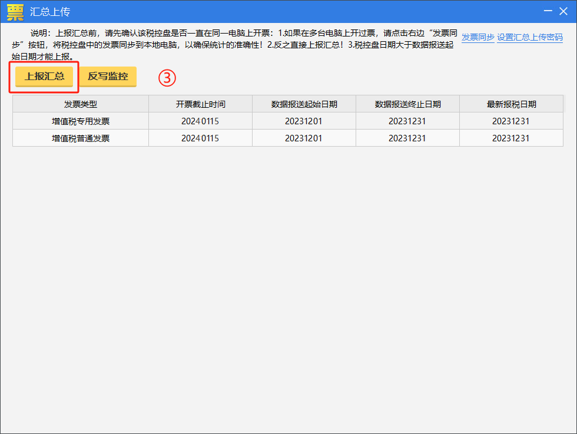Click 20240115 in the 增值税普通发票 row
This screenshot has height=434, width=577.
coord(201,138)
